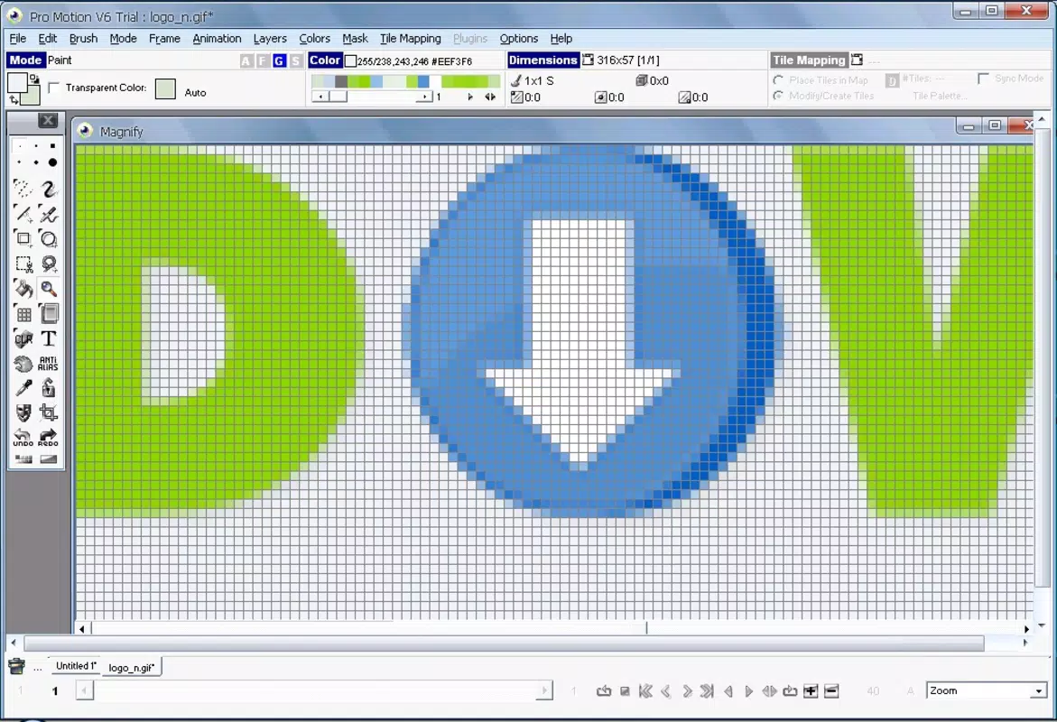Click the dimensions icon beside 316x57
Screen dimensions: 1057x722
click(x=588, y=60)
